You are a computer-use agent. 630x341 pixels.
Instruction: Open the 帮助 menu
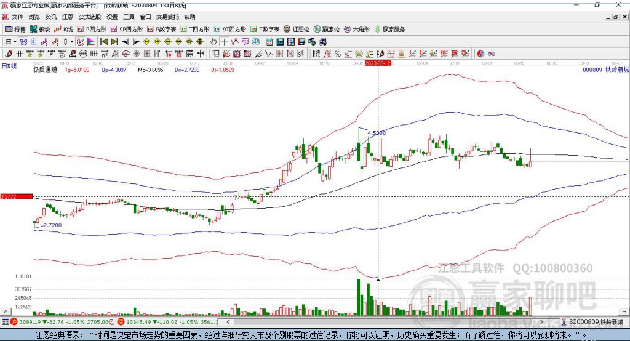pos(189,17)
